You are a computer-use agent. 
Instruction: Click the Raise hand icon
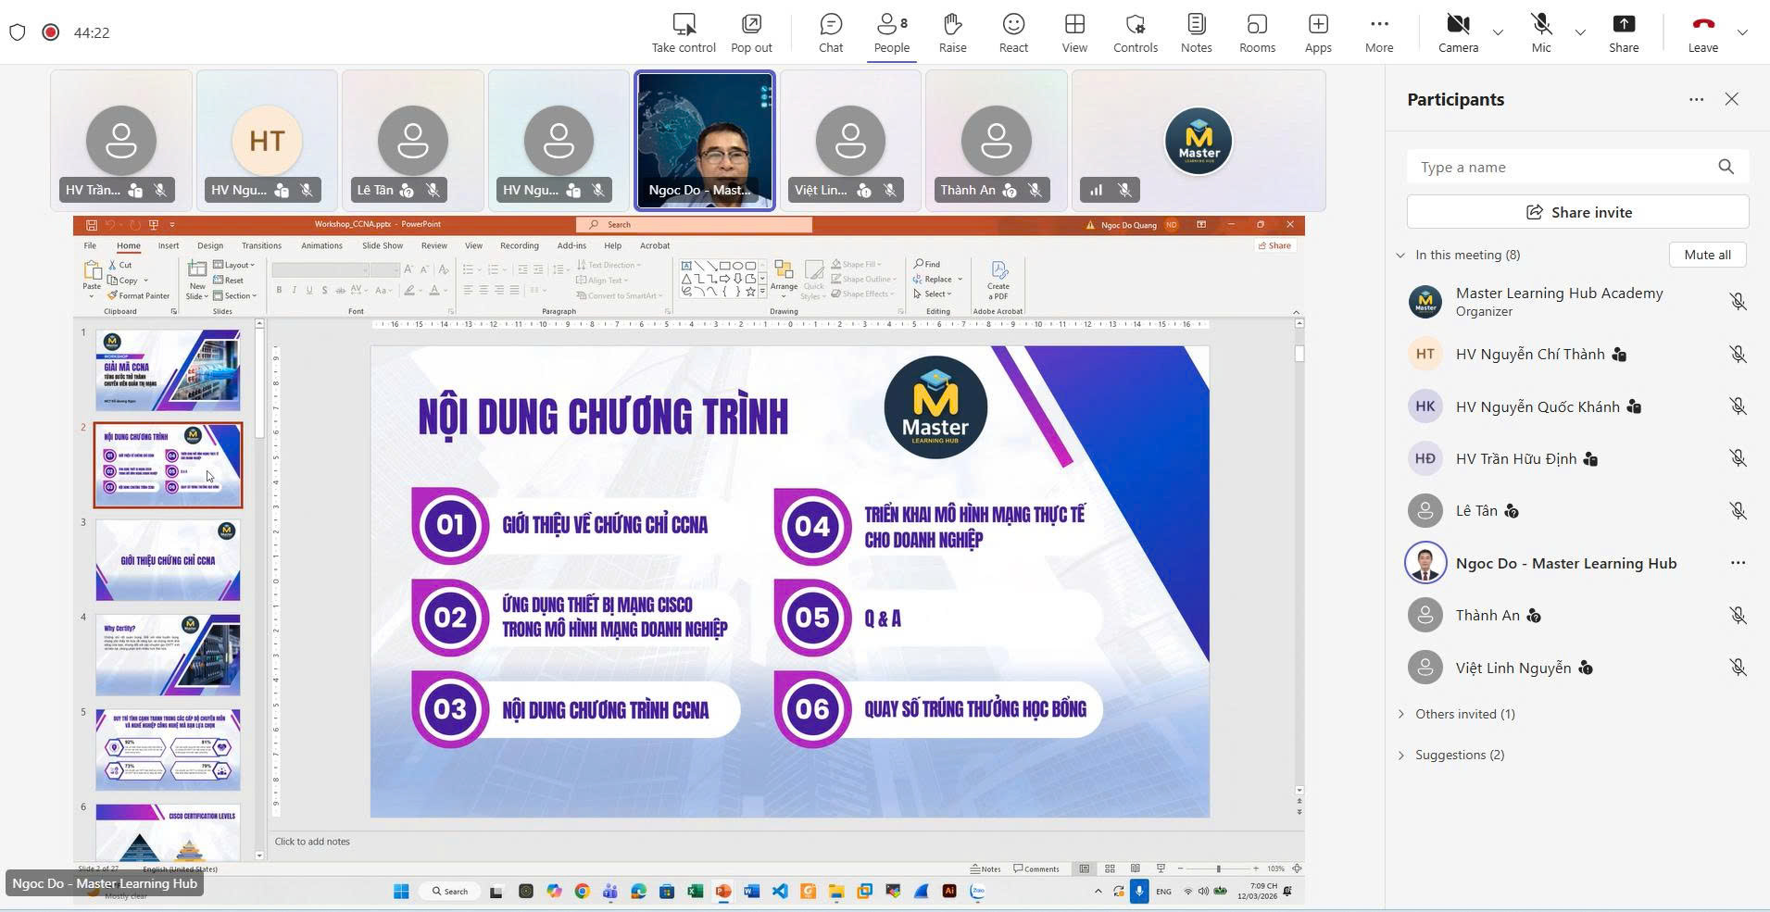[x=952, y=32]
